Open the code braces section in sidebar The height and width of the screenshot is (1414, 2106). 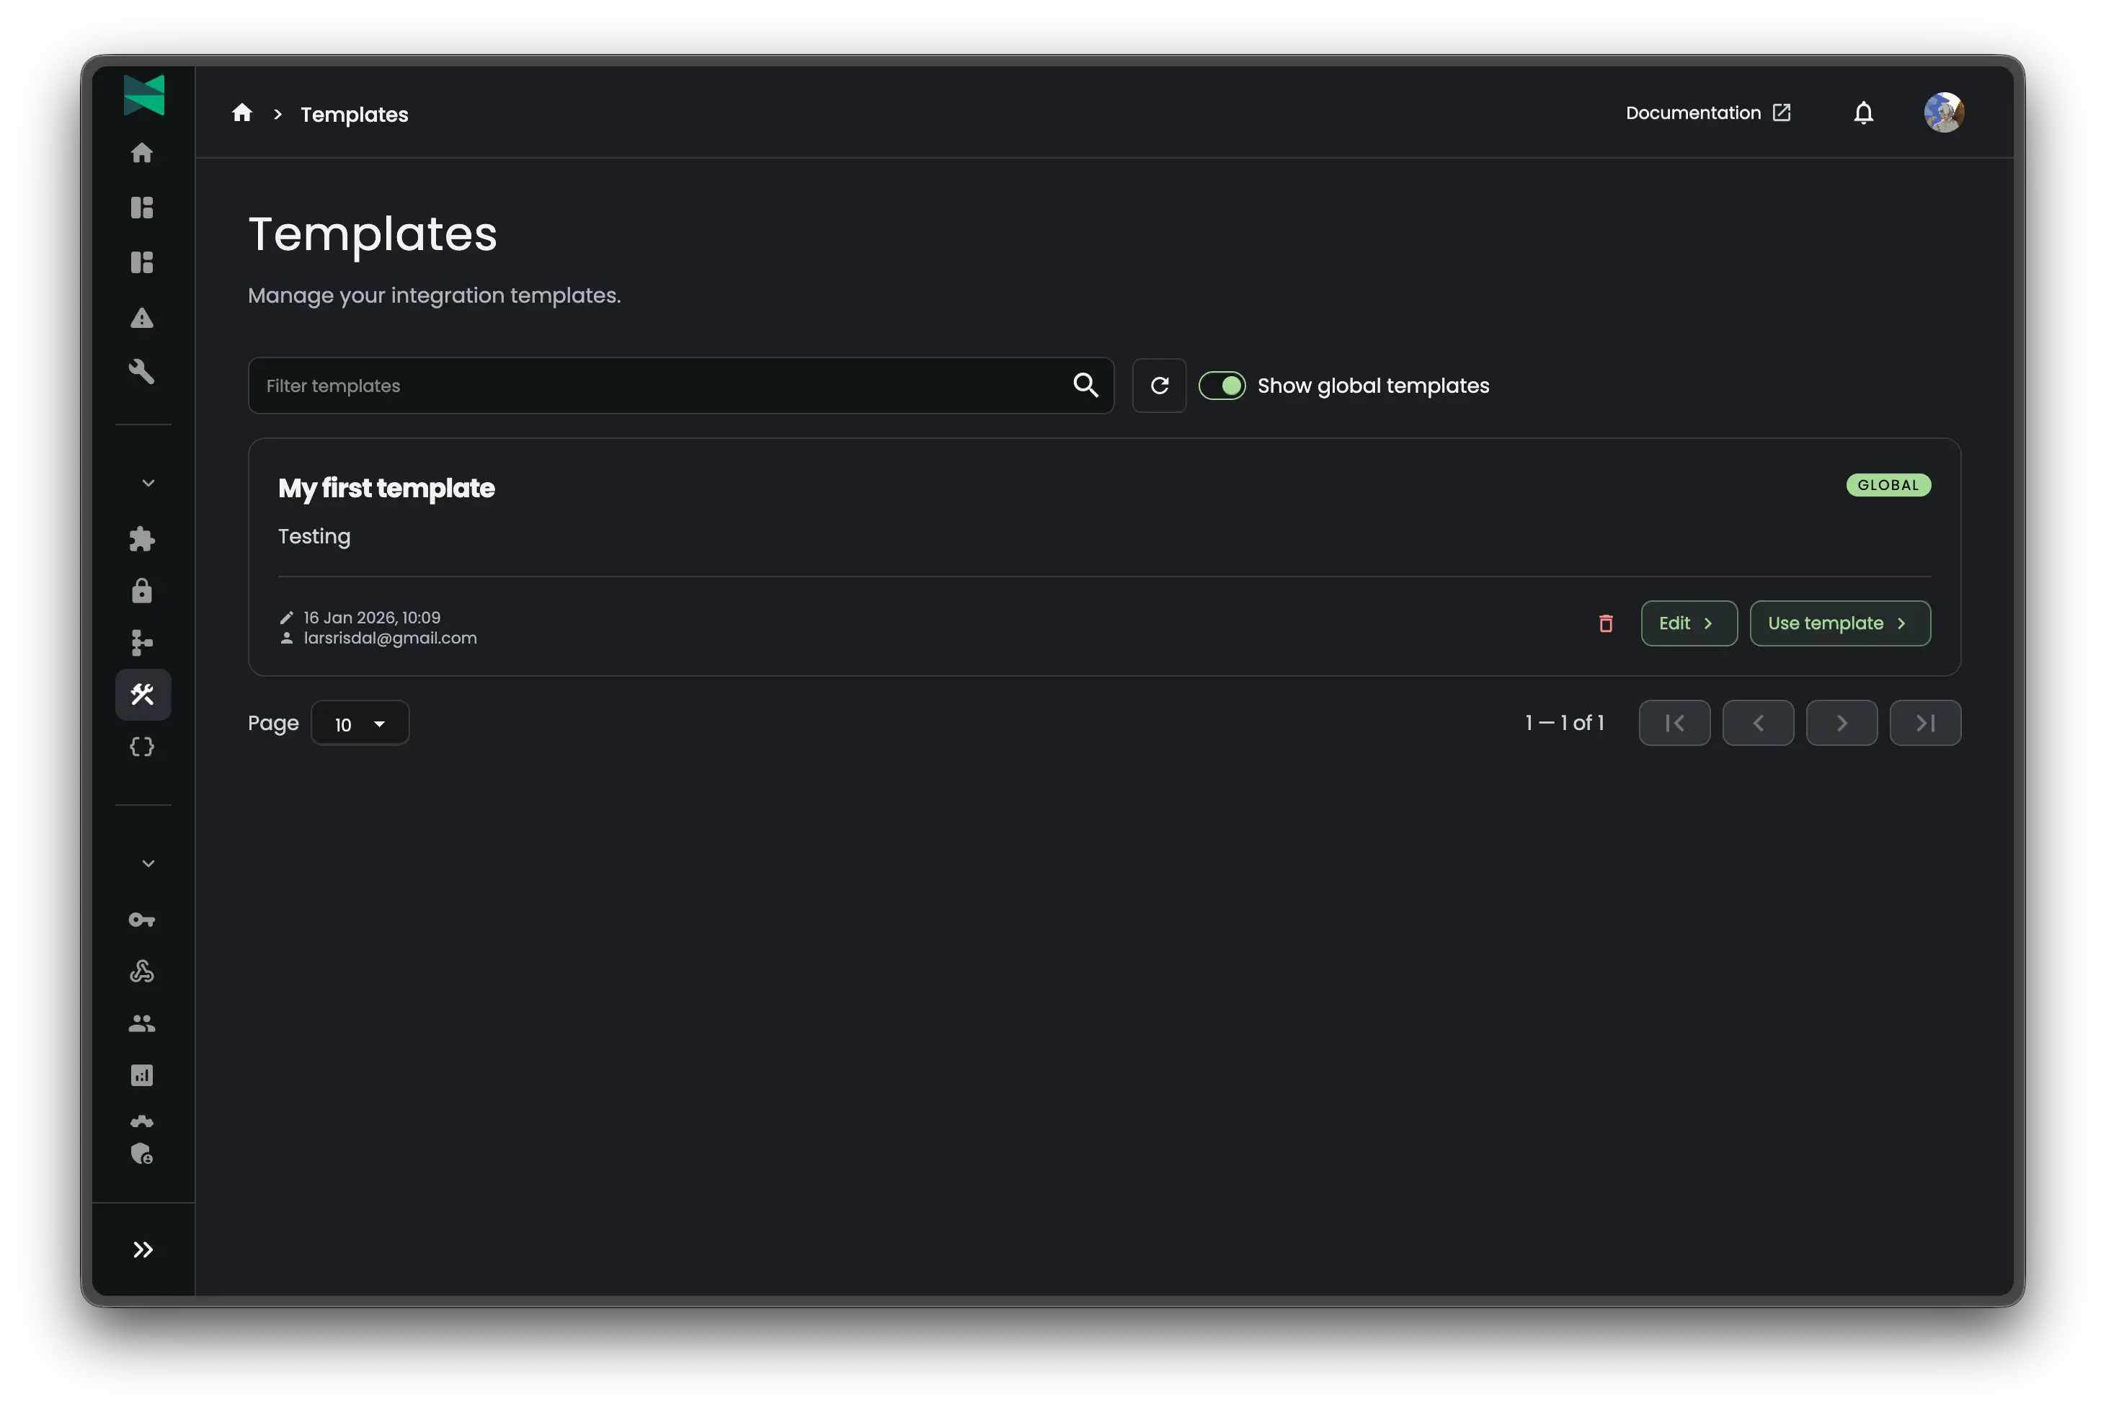point(143,746)
